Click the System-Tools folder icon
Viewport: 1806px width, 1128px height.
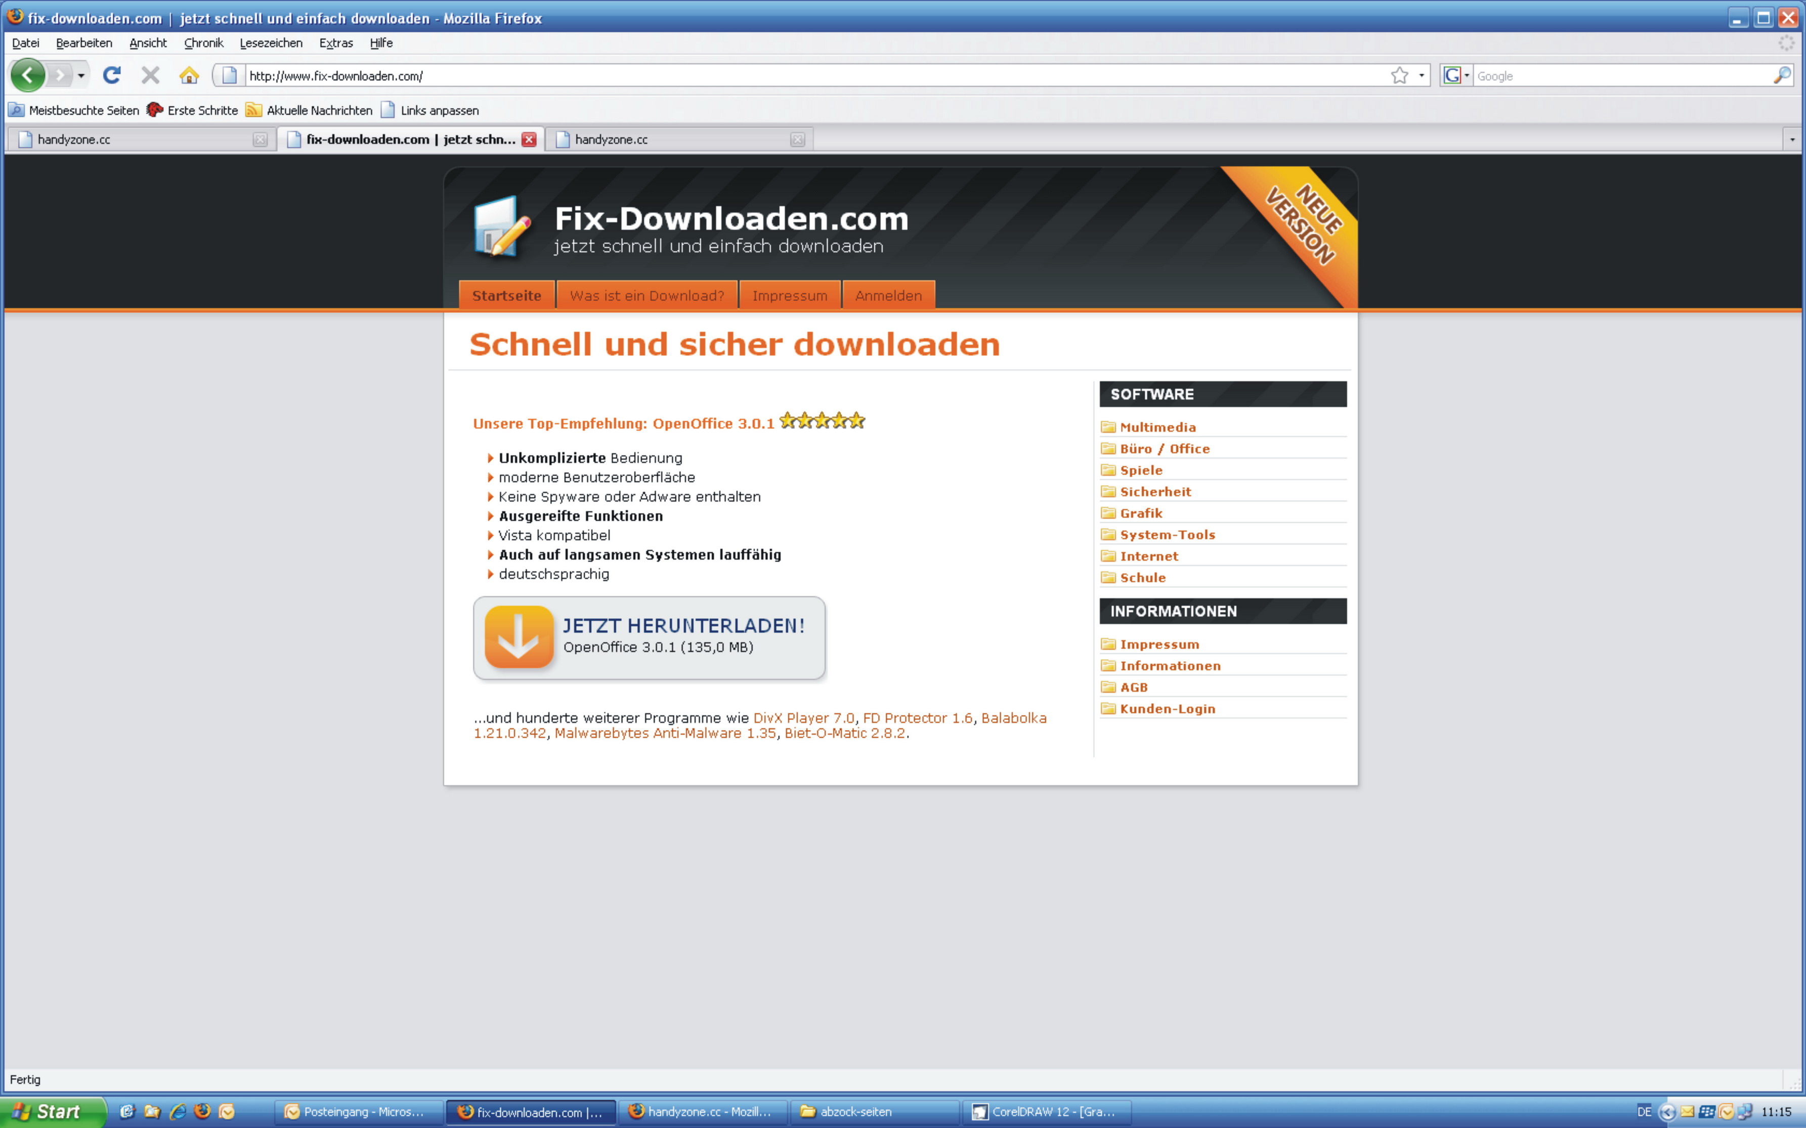coord(1108,534)
